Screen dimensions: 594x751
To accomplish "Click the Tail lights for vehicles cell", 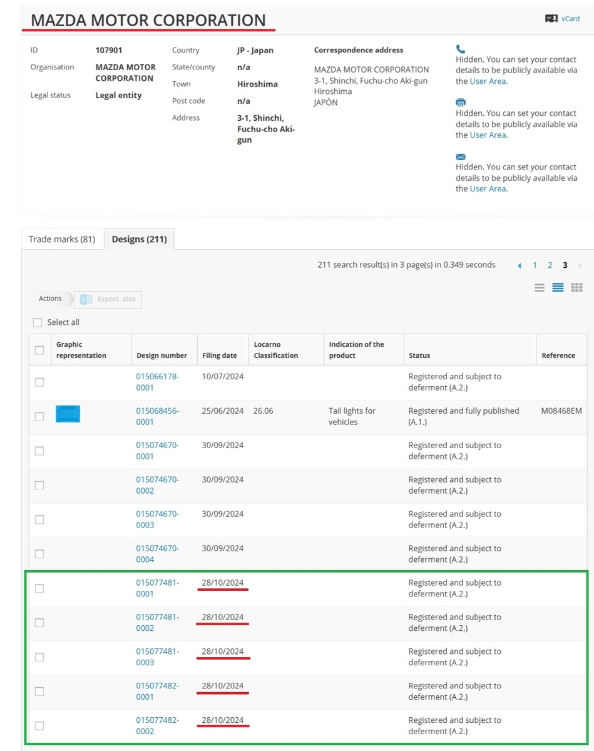I will coord(352,417).
